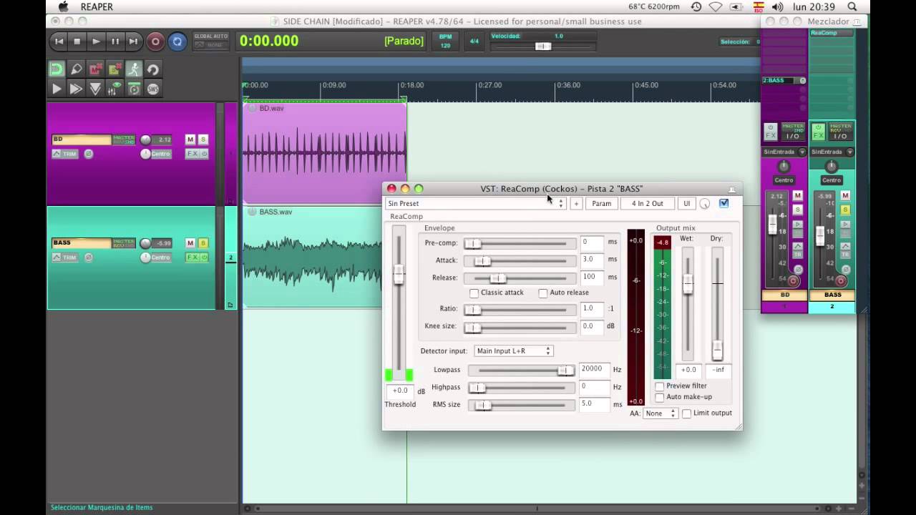Enable the Auto make-up checkbox
916x515 pixels.
tap(660, 397)
